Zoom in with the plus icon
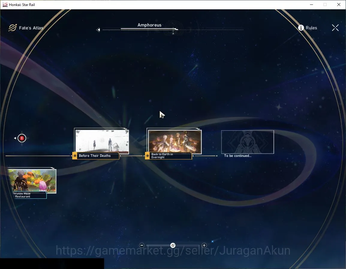The image size is (346, 269). click(x=204, y=245)
